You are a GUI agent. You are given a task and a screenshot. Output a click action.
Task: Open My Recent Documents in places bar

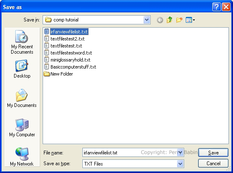(22, 42)
